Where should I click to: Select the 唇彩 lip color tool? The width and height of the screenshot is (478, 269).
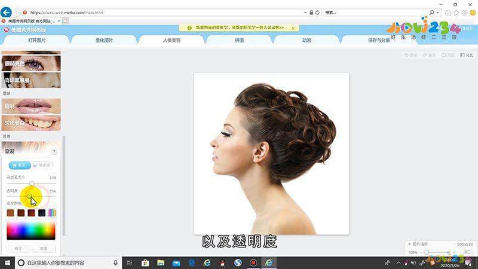(31, 106)
